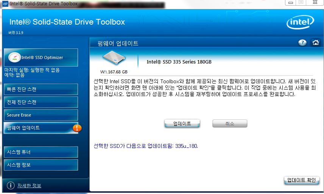Click the 예약: 없음 schedule text
Viewport: 324px width, 194px height.
14,75
